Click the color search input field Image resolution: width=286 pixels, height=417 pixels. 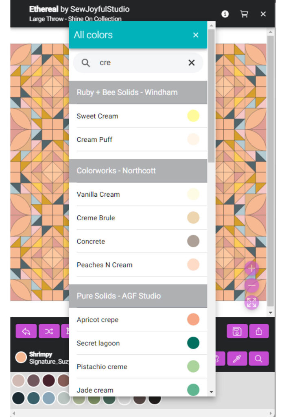(x=138, y=63)
